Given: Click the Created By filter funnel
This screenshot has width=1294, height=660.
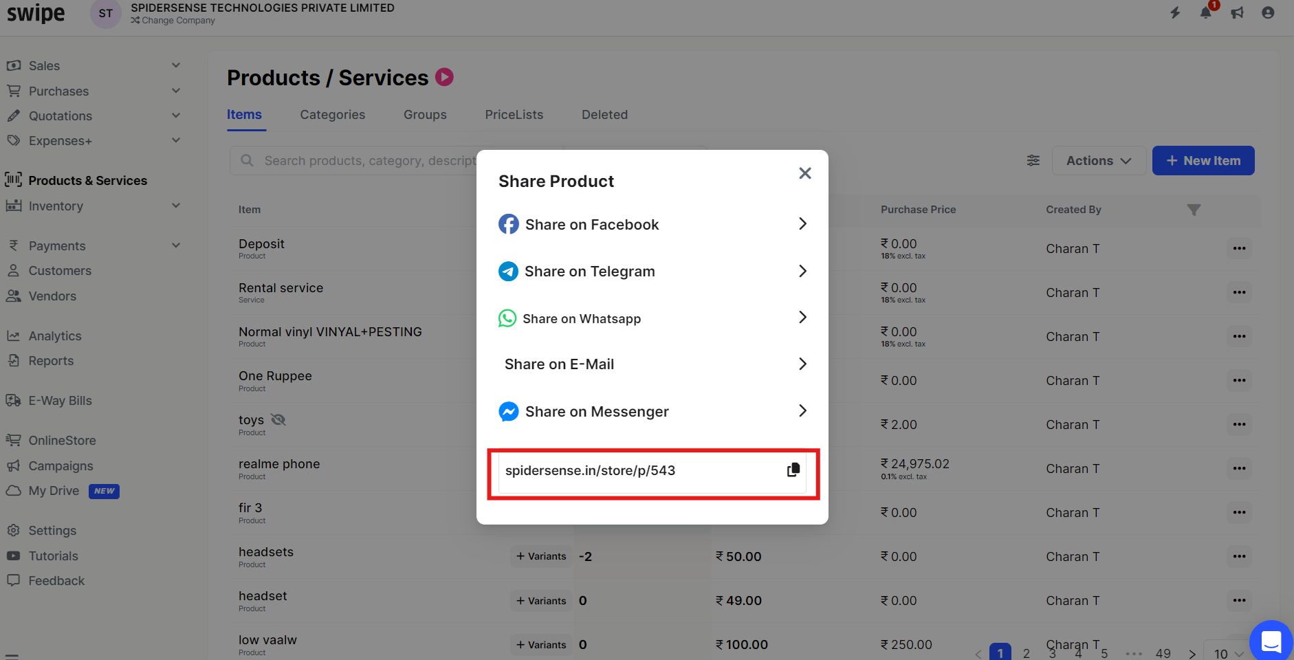Looking at the screenshot, I should [x=1194, y=210].
